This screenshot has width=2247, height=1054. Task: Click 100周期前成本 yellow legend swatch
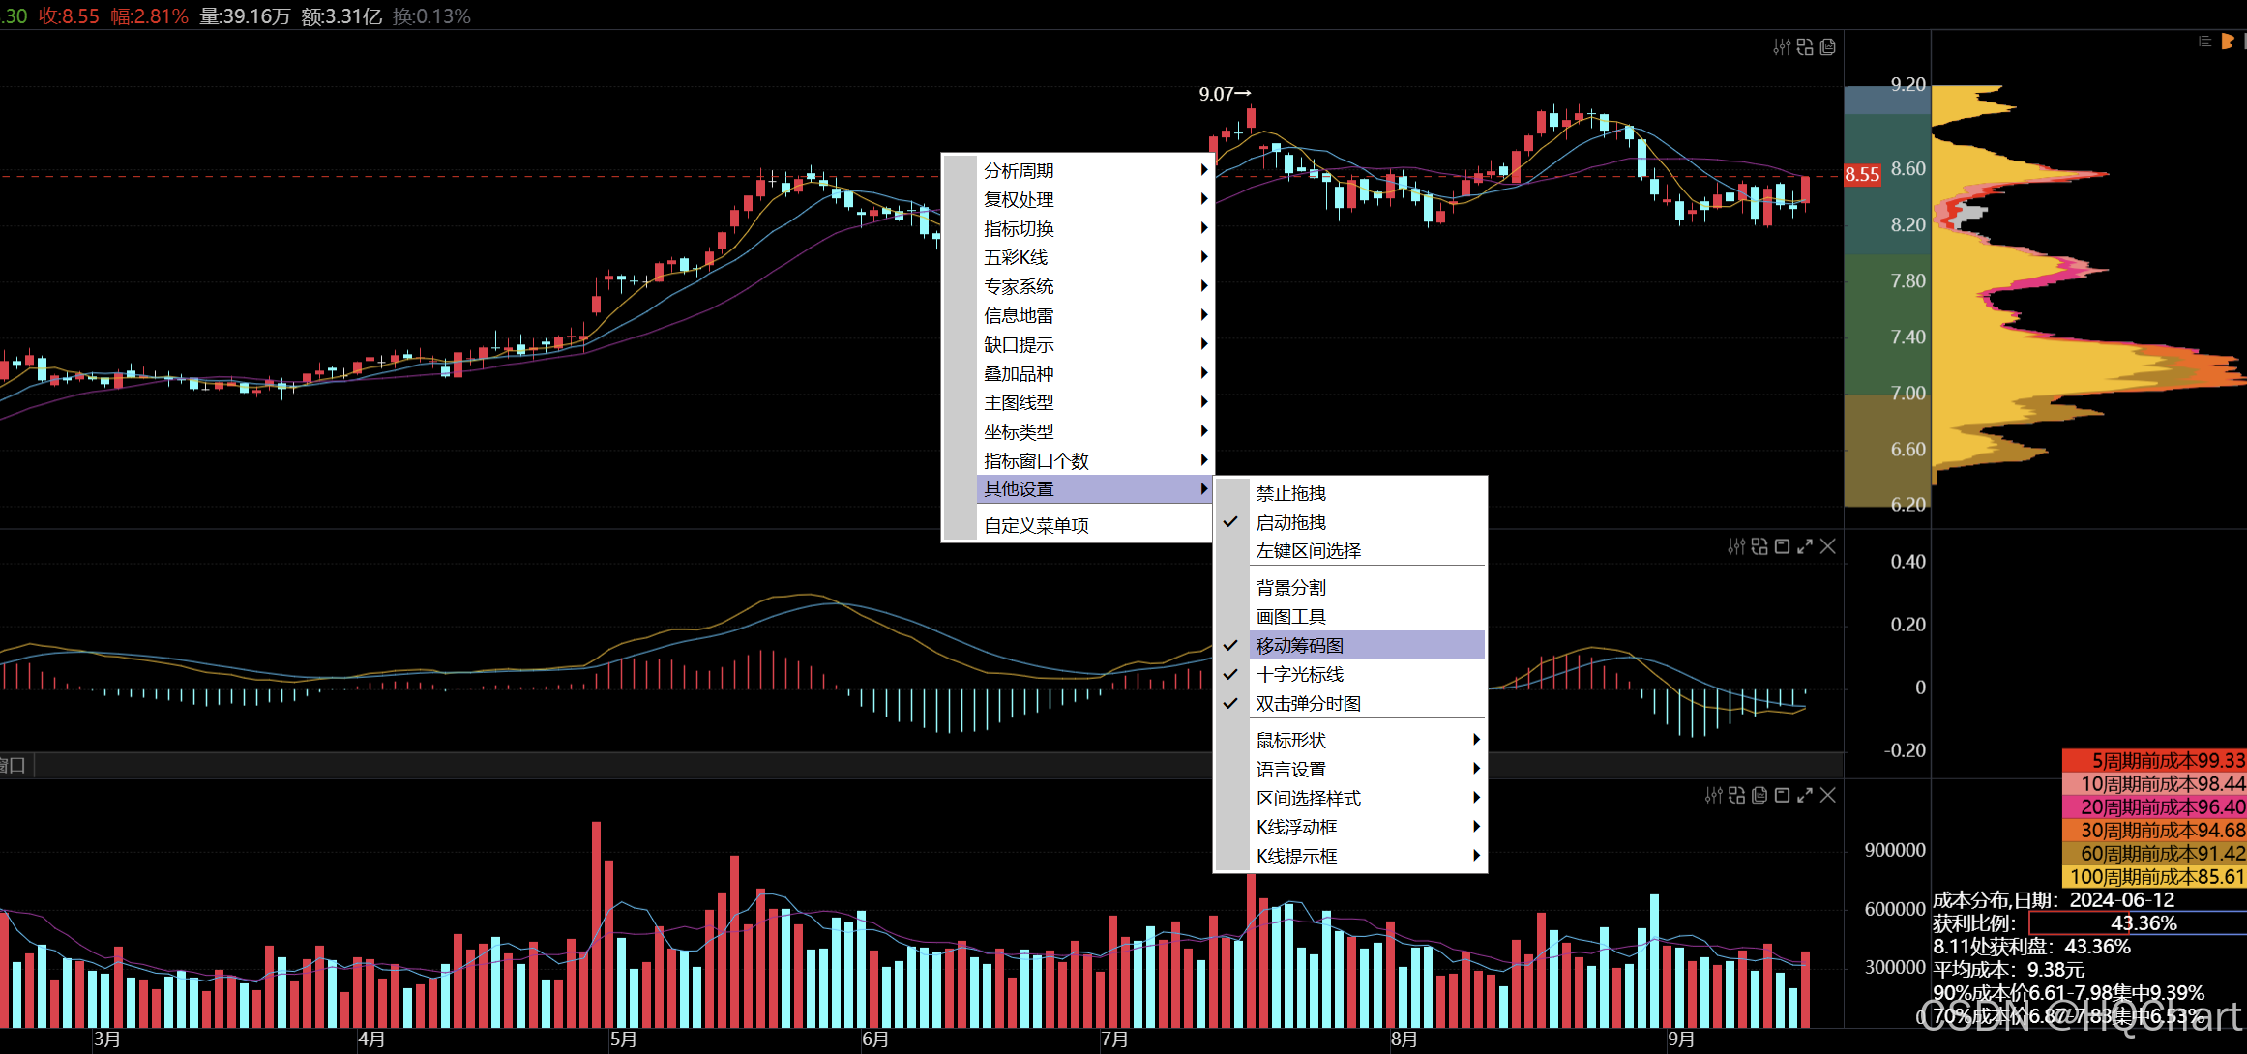[2154, 876]
